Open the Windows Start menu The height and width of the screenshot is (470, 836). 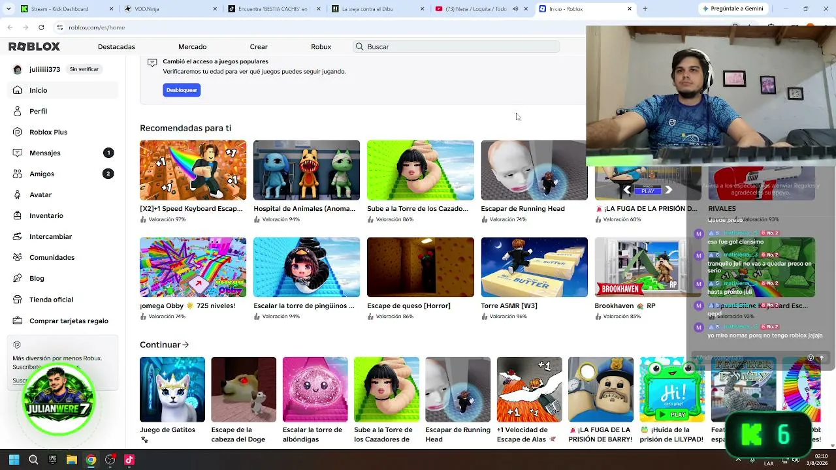14,460
